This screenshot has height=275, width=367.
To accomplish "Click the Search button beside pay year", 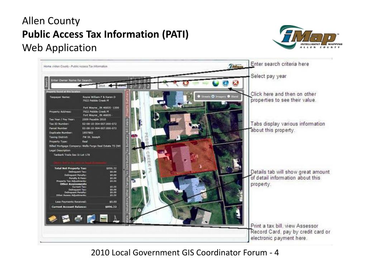I will [x=122, y=86].
